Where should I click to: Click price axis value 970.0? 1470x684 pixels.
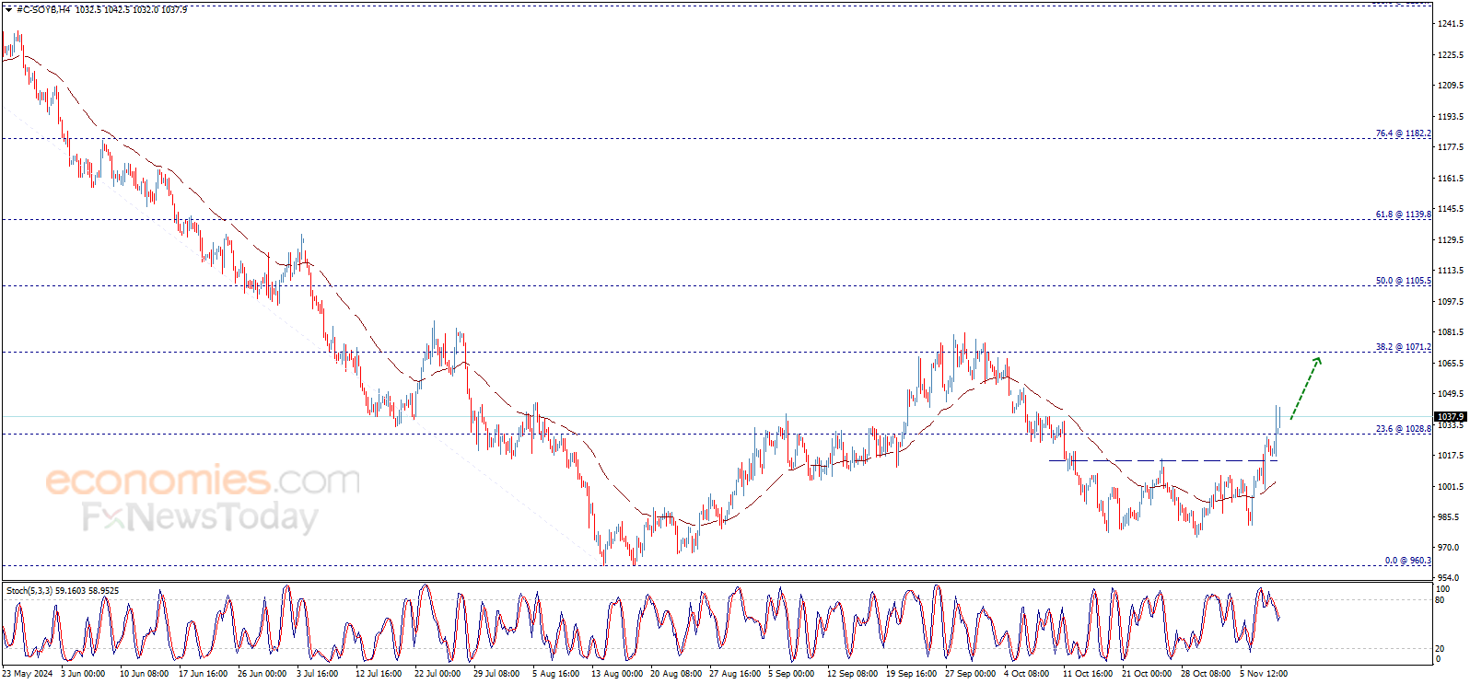click(x=1449, y=548)
